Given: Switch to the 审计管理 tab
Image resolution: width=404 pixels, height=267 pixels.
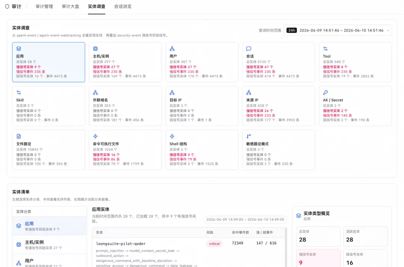Looking at the screenshot, I should pyautogui.click(x=44, y=6).
